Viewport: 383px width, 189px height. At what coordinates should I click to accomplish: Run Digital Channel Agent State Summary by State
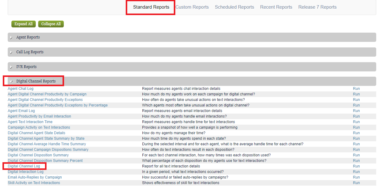(x=356, y=139)
